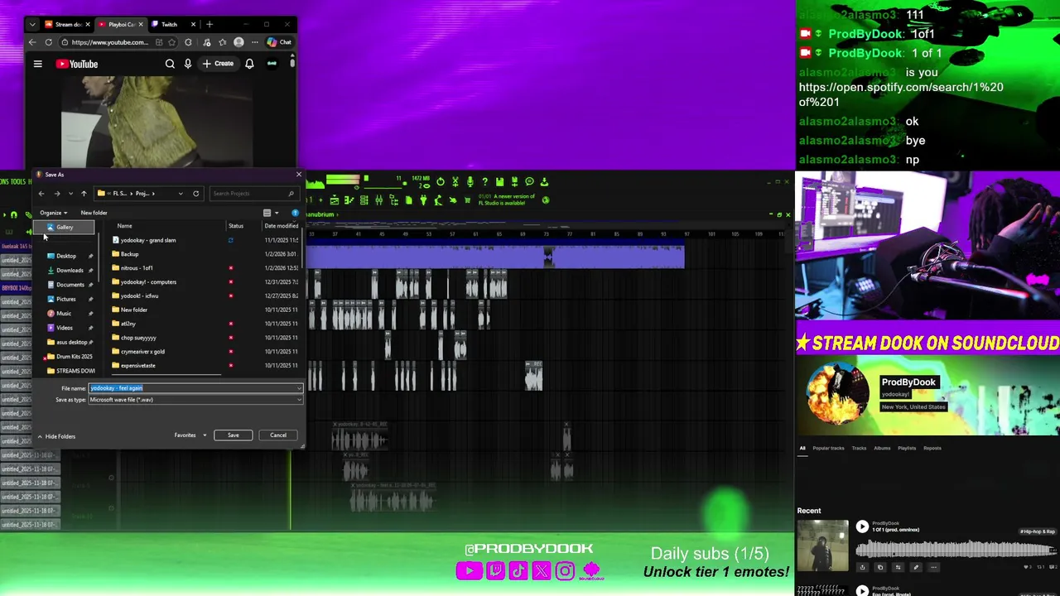1060x596 pixels.
Task: Select Documents in the navigation pane
Action: [70, 285]
